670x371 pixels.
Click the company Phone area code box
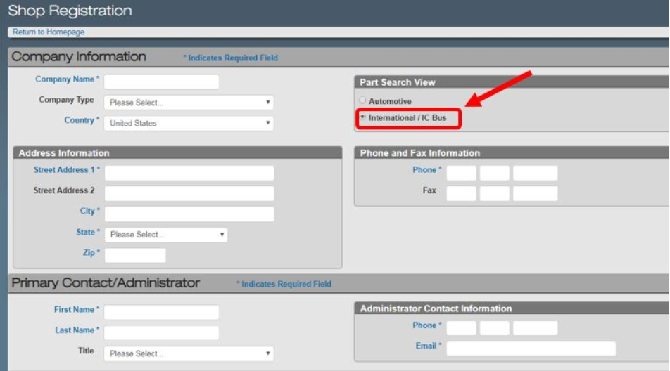pyautogui.click(x=461, y=173)
